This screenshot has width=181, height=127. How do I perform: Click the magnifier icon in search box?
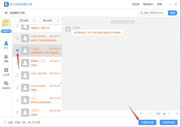(x=141, y=13)
